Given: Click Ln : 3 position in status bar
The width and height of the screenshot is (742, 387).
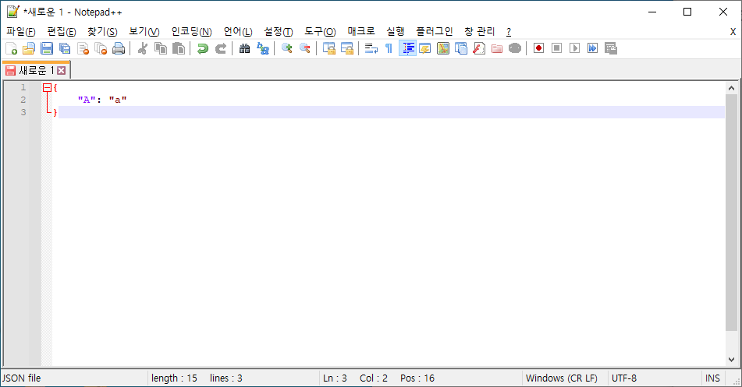Looking at the screenshot, I should point(335,378).
